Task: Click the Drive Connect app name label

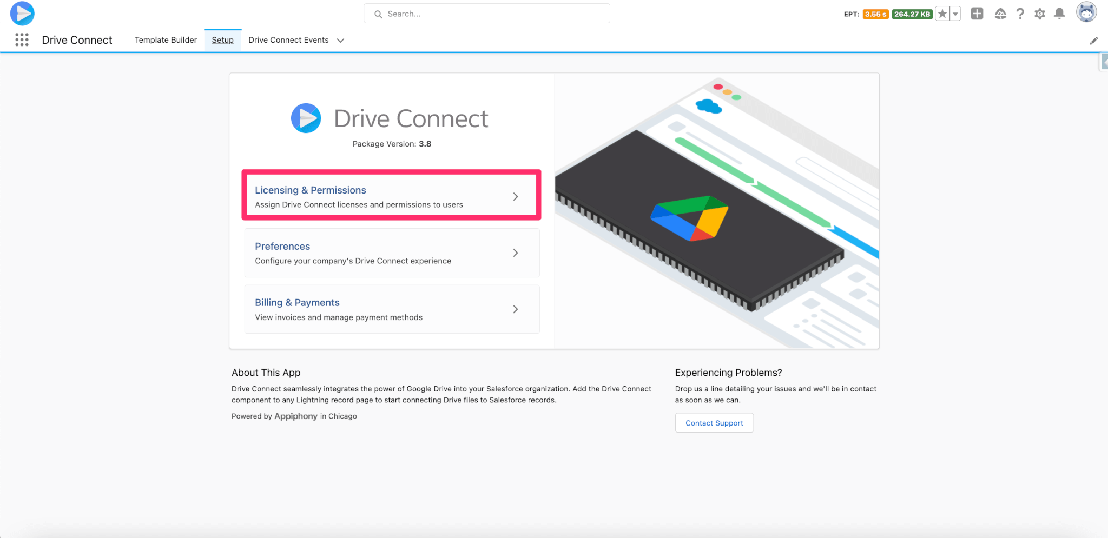Action: tap(77, 40)
